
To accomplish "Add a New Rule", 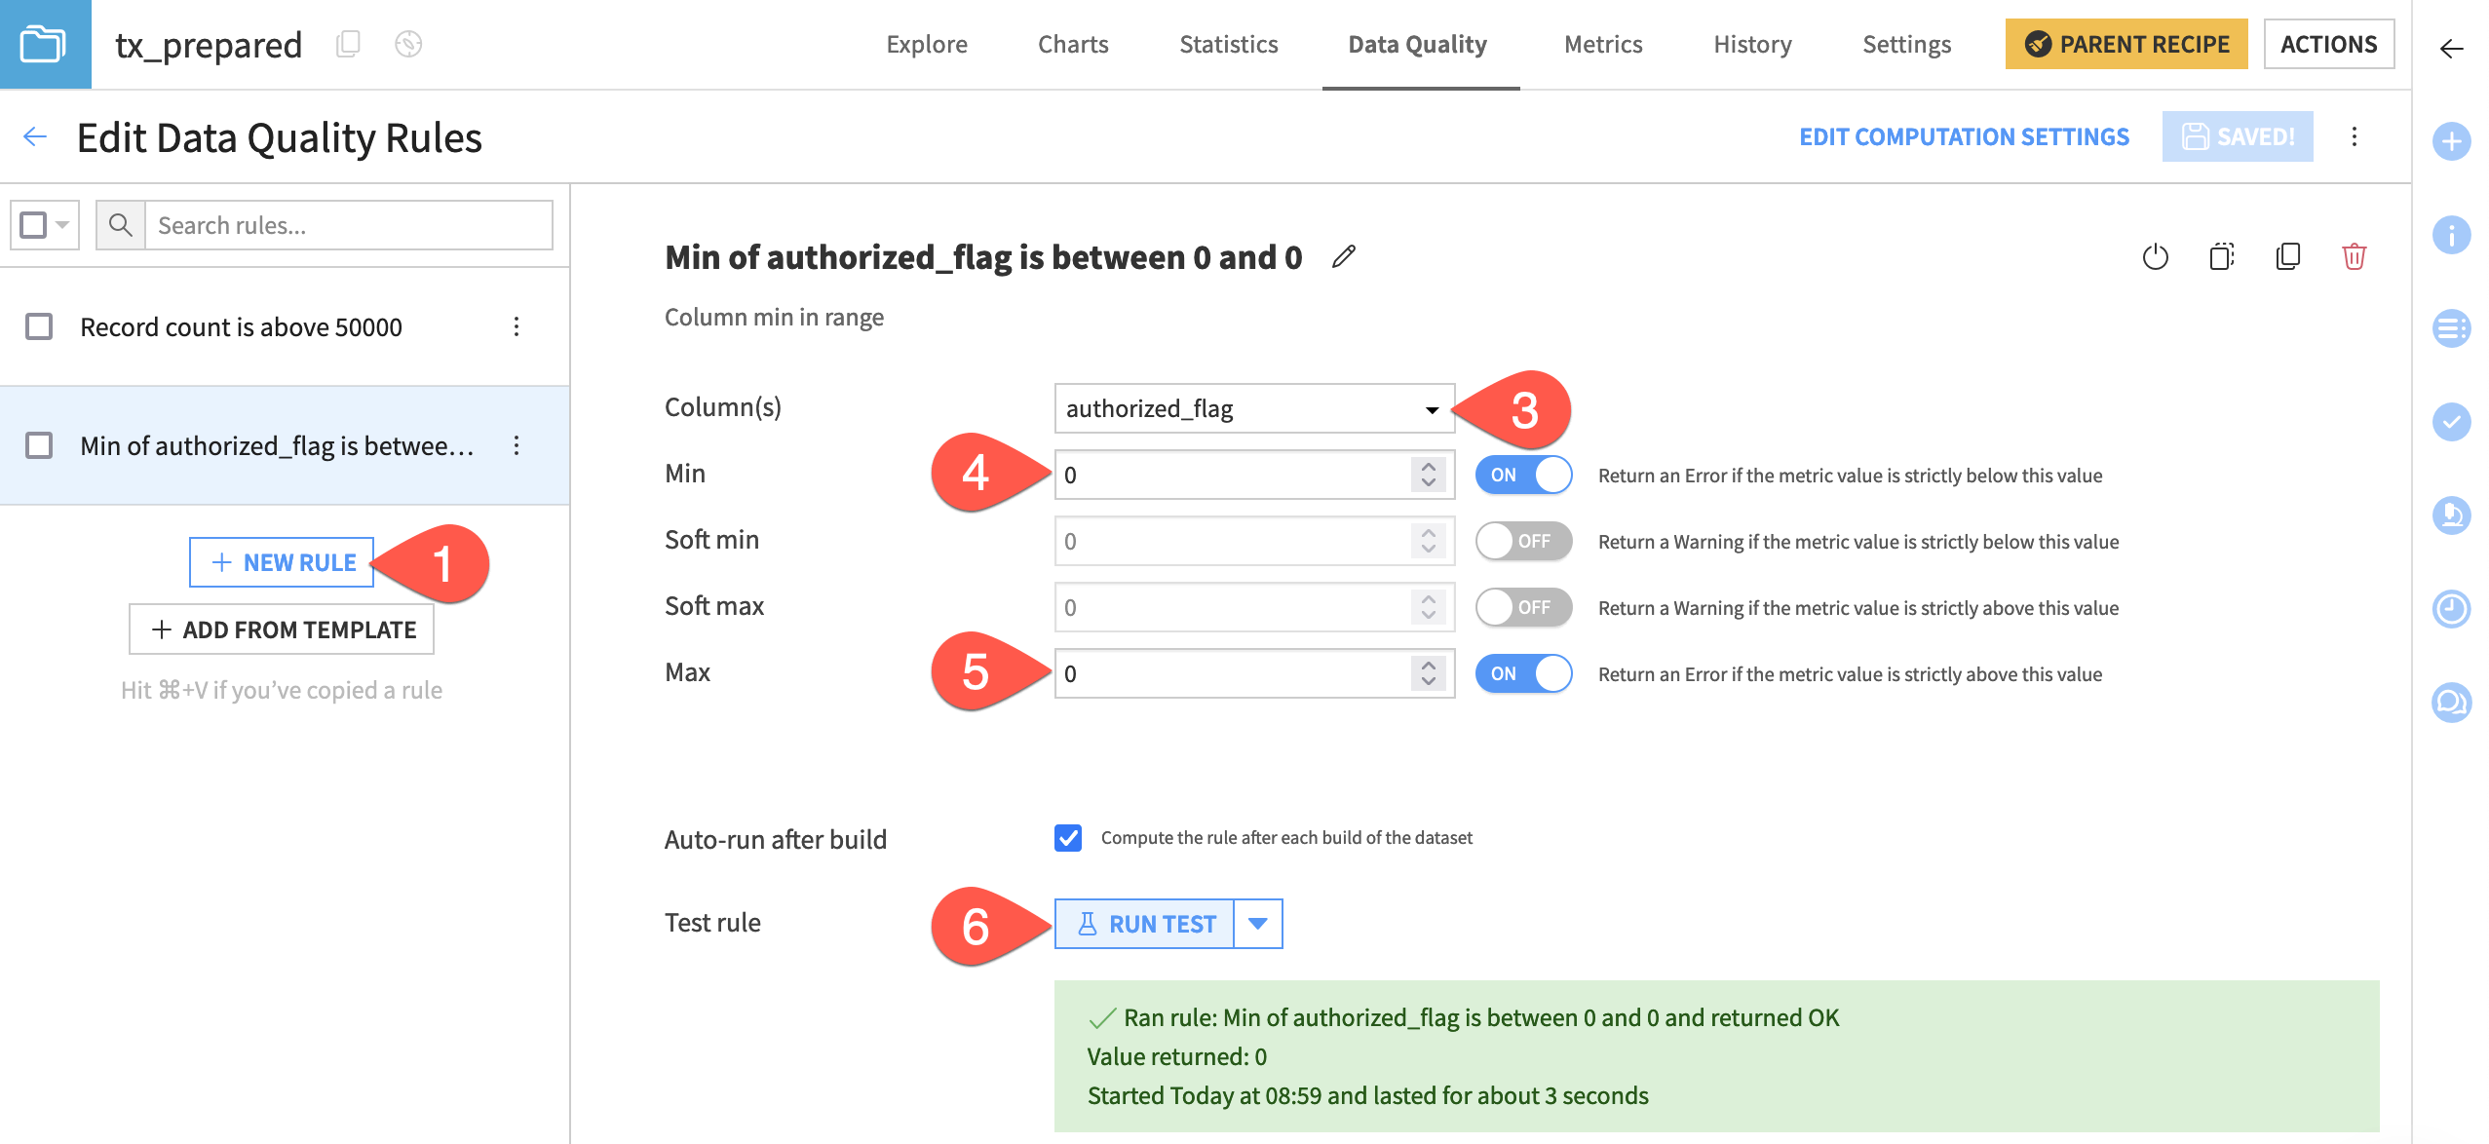I will [x=282, y=562].
